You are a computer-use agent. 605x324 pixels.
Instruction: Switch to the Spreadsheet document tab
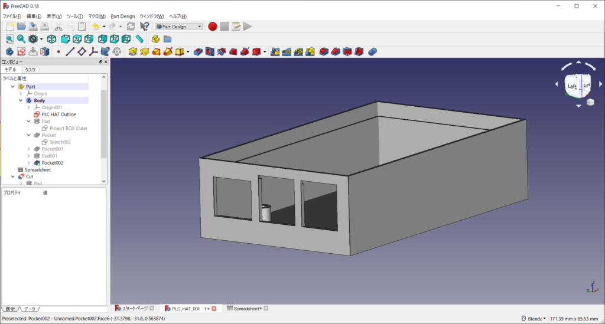coord(247,309)
